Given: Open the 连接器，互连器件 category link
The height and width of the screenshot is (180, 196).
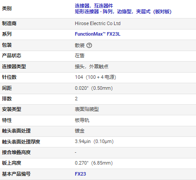Looking at the screenshot, I should (x=94, y=6).
